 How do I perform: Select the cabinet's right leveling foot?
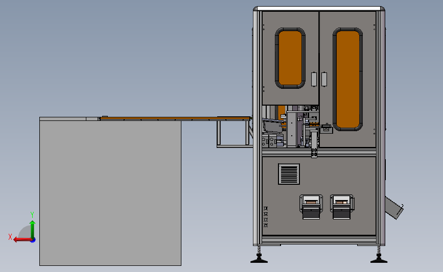click(x=379, y=255)
